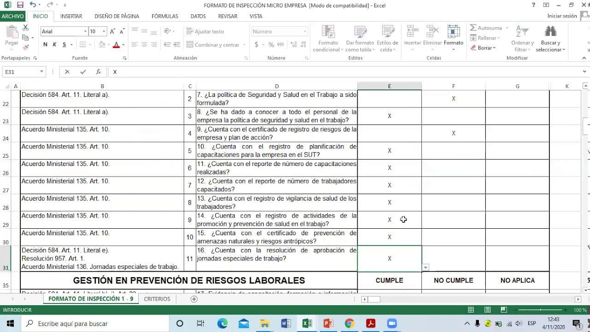Screen dimensions: 590x332
Task: Toggle Ajustar texto wrapping
Action: 206,31
